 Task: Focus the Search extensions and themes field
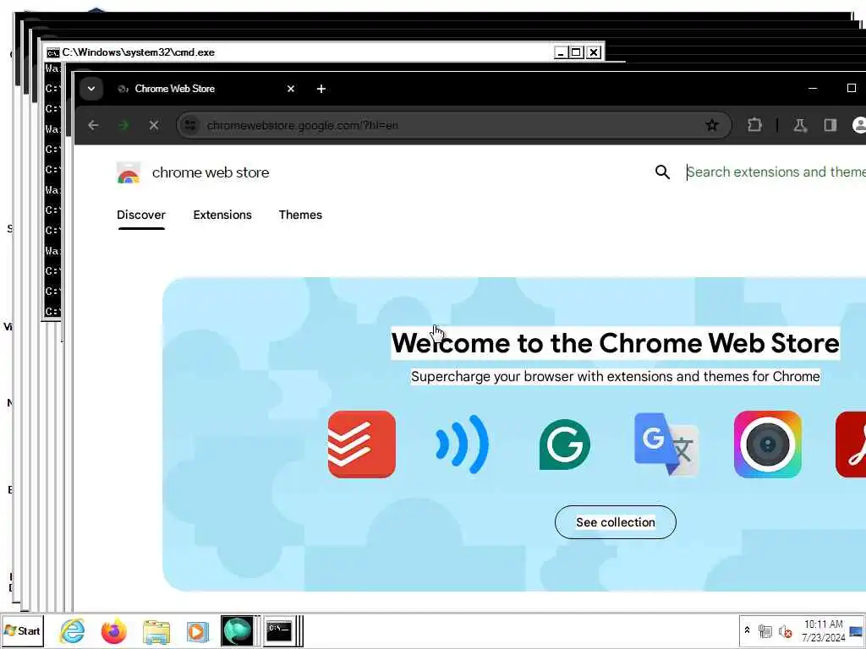coord(776,172)
